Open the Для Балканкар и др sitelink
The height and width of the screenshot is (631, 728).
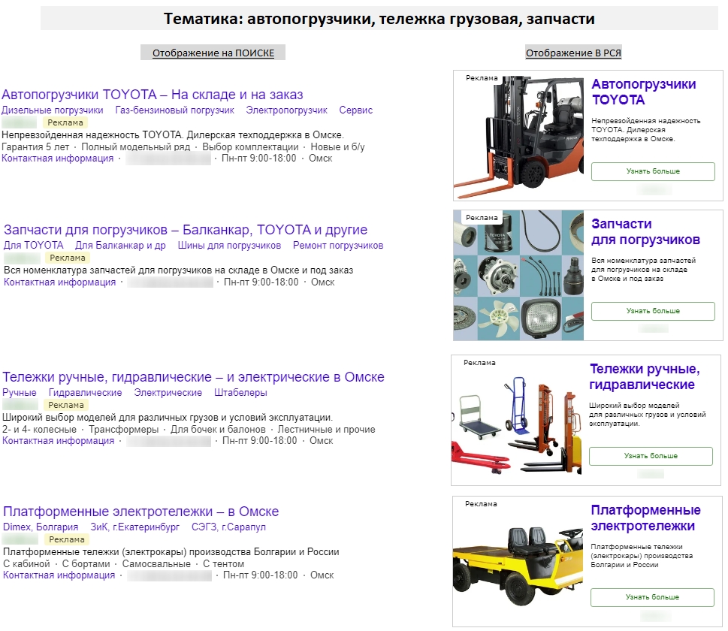pyautogui.click(x=120, y=246)
